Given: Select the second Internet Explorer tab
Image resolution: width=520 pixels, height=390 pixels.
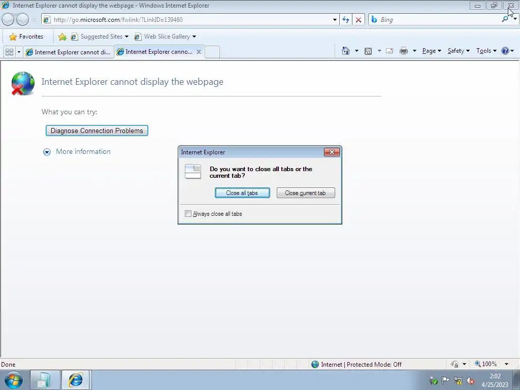Looking at the screenshot, I should (x=155, y=52).
